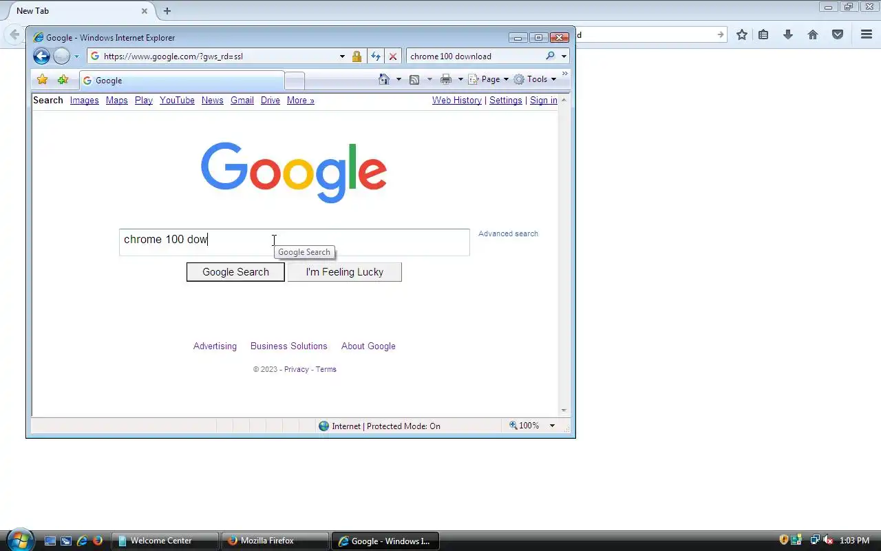Image resolution: width=881 pixels, height=551 pixels.
Task: Click the muted volume icon in system tray
Action: [828, 541]
